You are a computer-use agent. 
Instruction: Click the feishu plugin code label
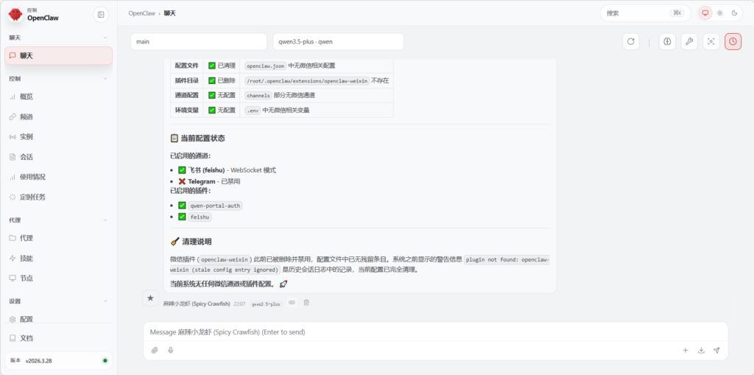coord(200,217)
